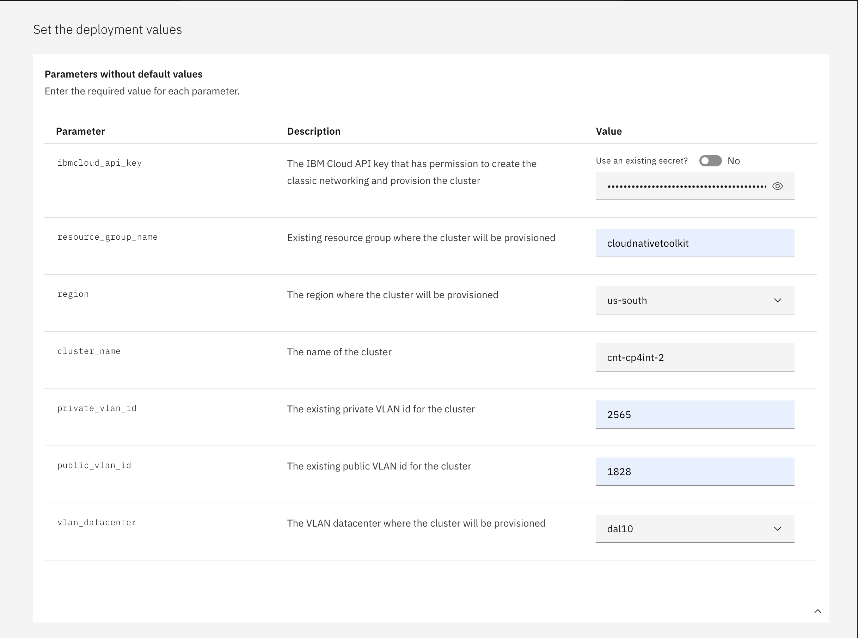The image size is (858, 638).
Task: Open the region us-south dropdown
Action: coord(695,300)
